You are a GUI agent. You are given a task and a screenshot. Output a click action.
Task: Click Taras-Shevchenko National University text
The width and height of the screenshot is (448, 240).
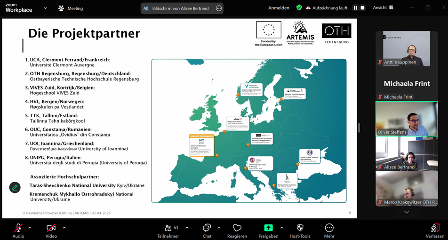(x=73, y=185)
